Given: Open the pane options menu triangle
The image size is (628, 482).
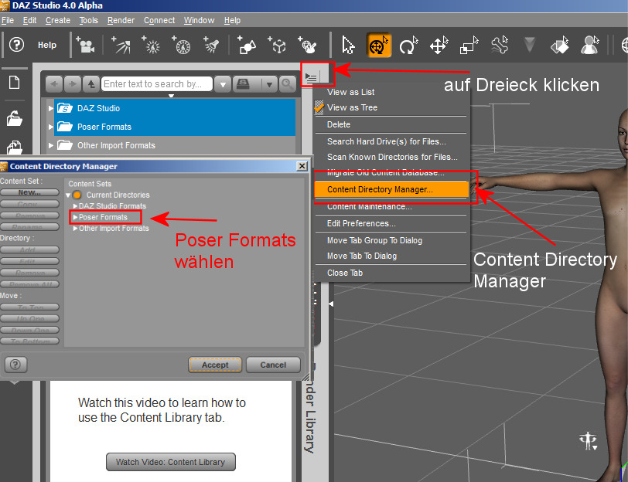Looking at the screenshot, I should point(311,76).
